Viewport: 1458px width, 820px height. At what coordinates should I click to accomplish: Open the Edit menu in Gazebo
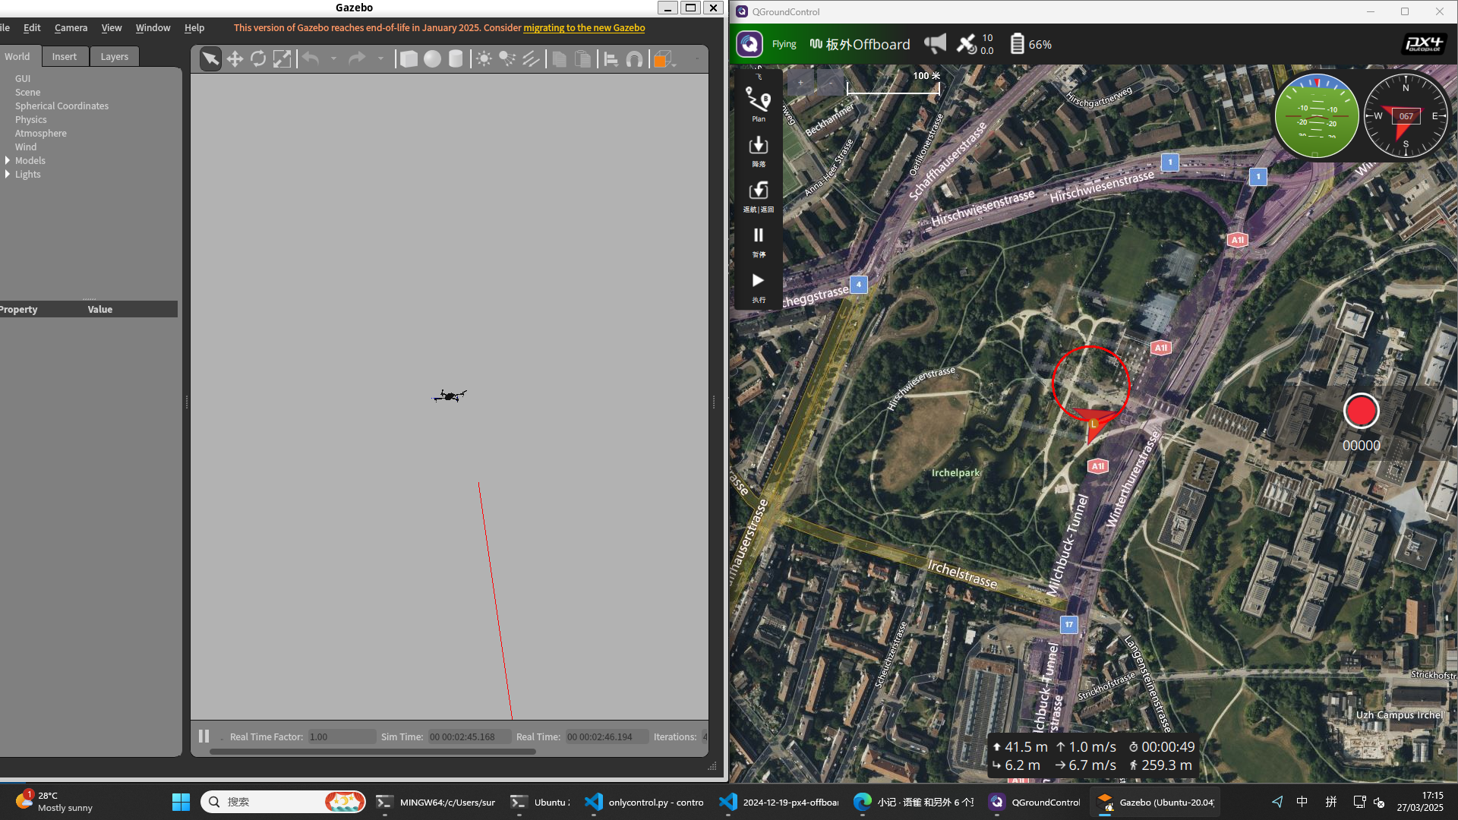(32, 27)
